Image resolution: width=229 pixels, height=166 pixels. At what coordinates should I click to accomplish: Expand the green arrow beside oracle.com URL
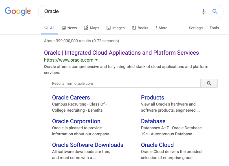coord(96,60)
